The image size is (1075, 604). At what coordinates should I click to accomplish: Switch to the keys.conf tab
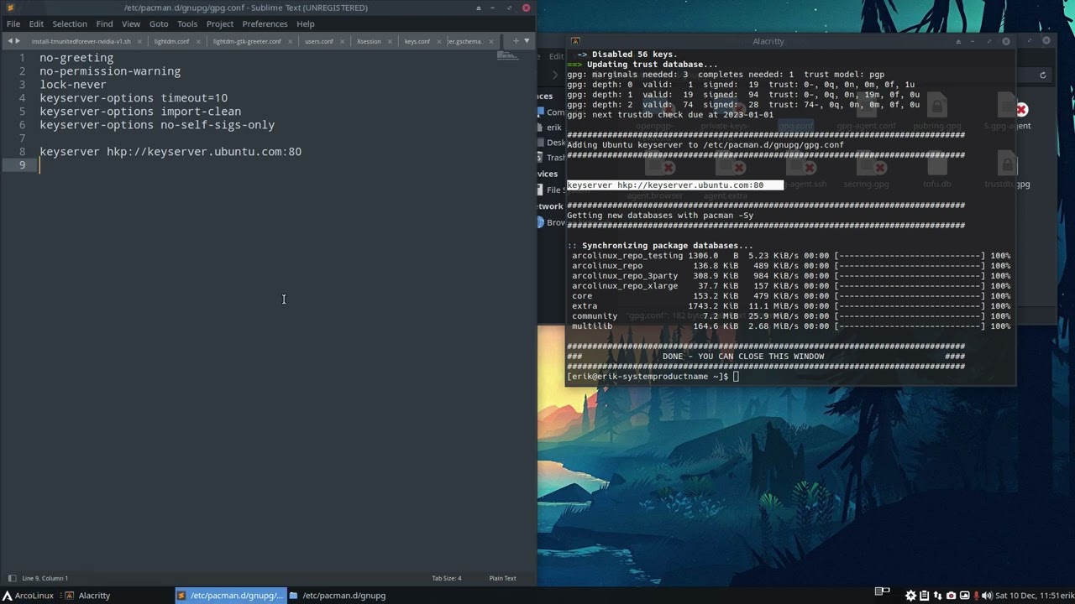[x=417, y=41]
